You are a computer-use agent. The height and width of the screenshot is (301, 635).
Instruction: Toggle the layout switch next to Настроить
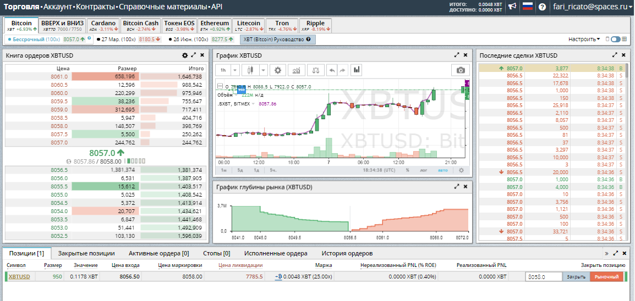click(616, 39)
